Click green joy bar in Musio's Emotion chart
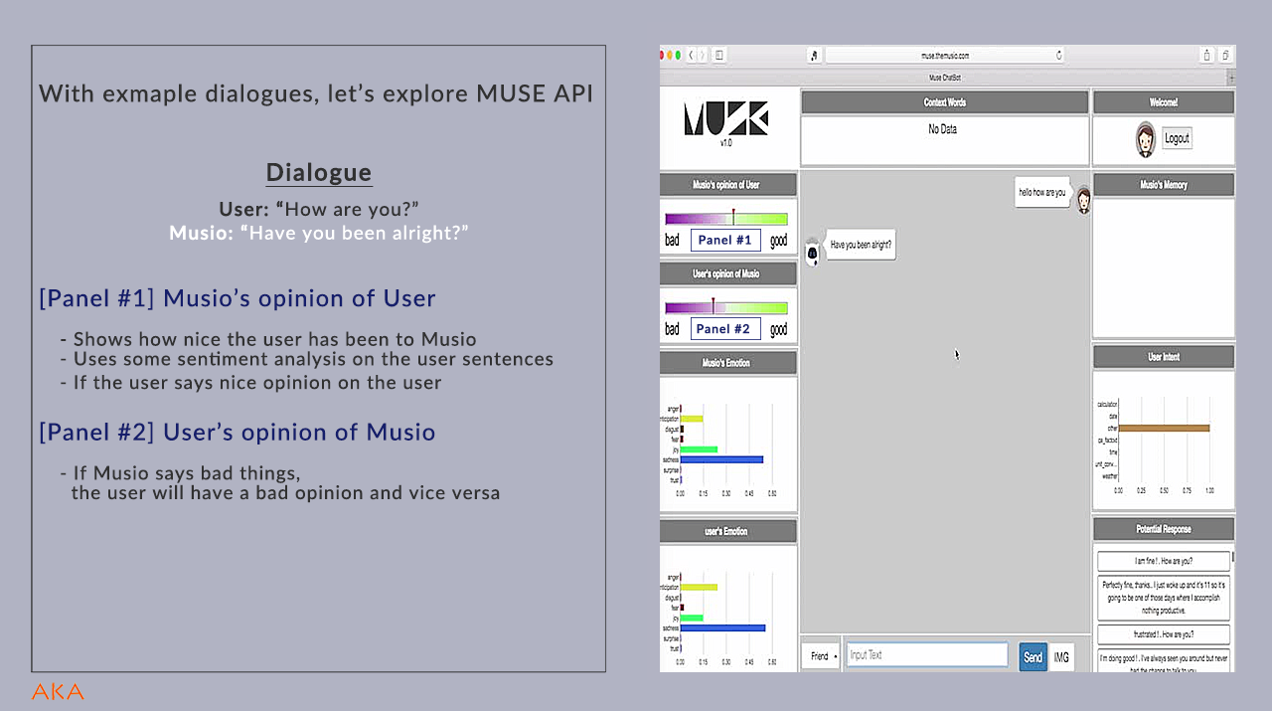The height and width of the screenshot is (711, 1272). [x=699, y=449]
